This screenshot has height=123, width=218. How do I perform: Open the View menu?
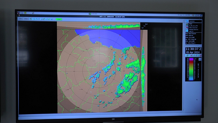[x=26, y=19]
